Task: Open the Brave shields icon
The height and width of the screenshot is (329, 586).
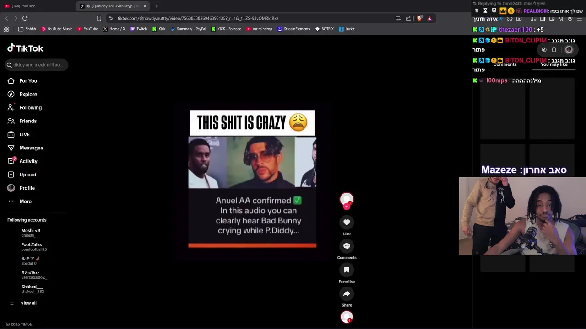Action: (419, 18)
